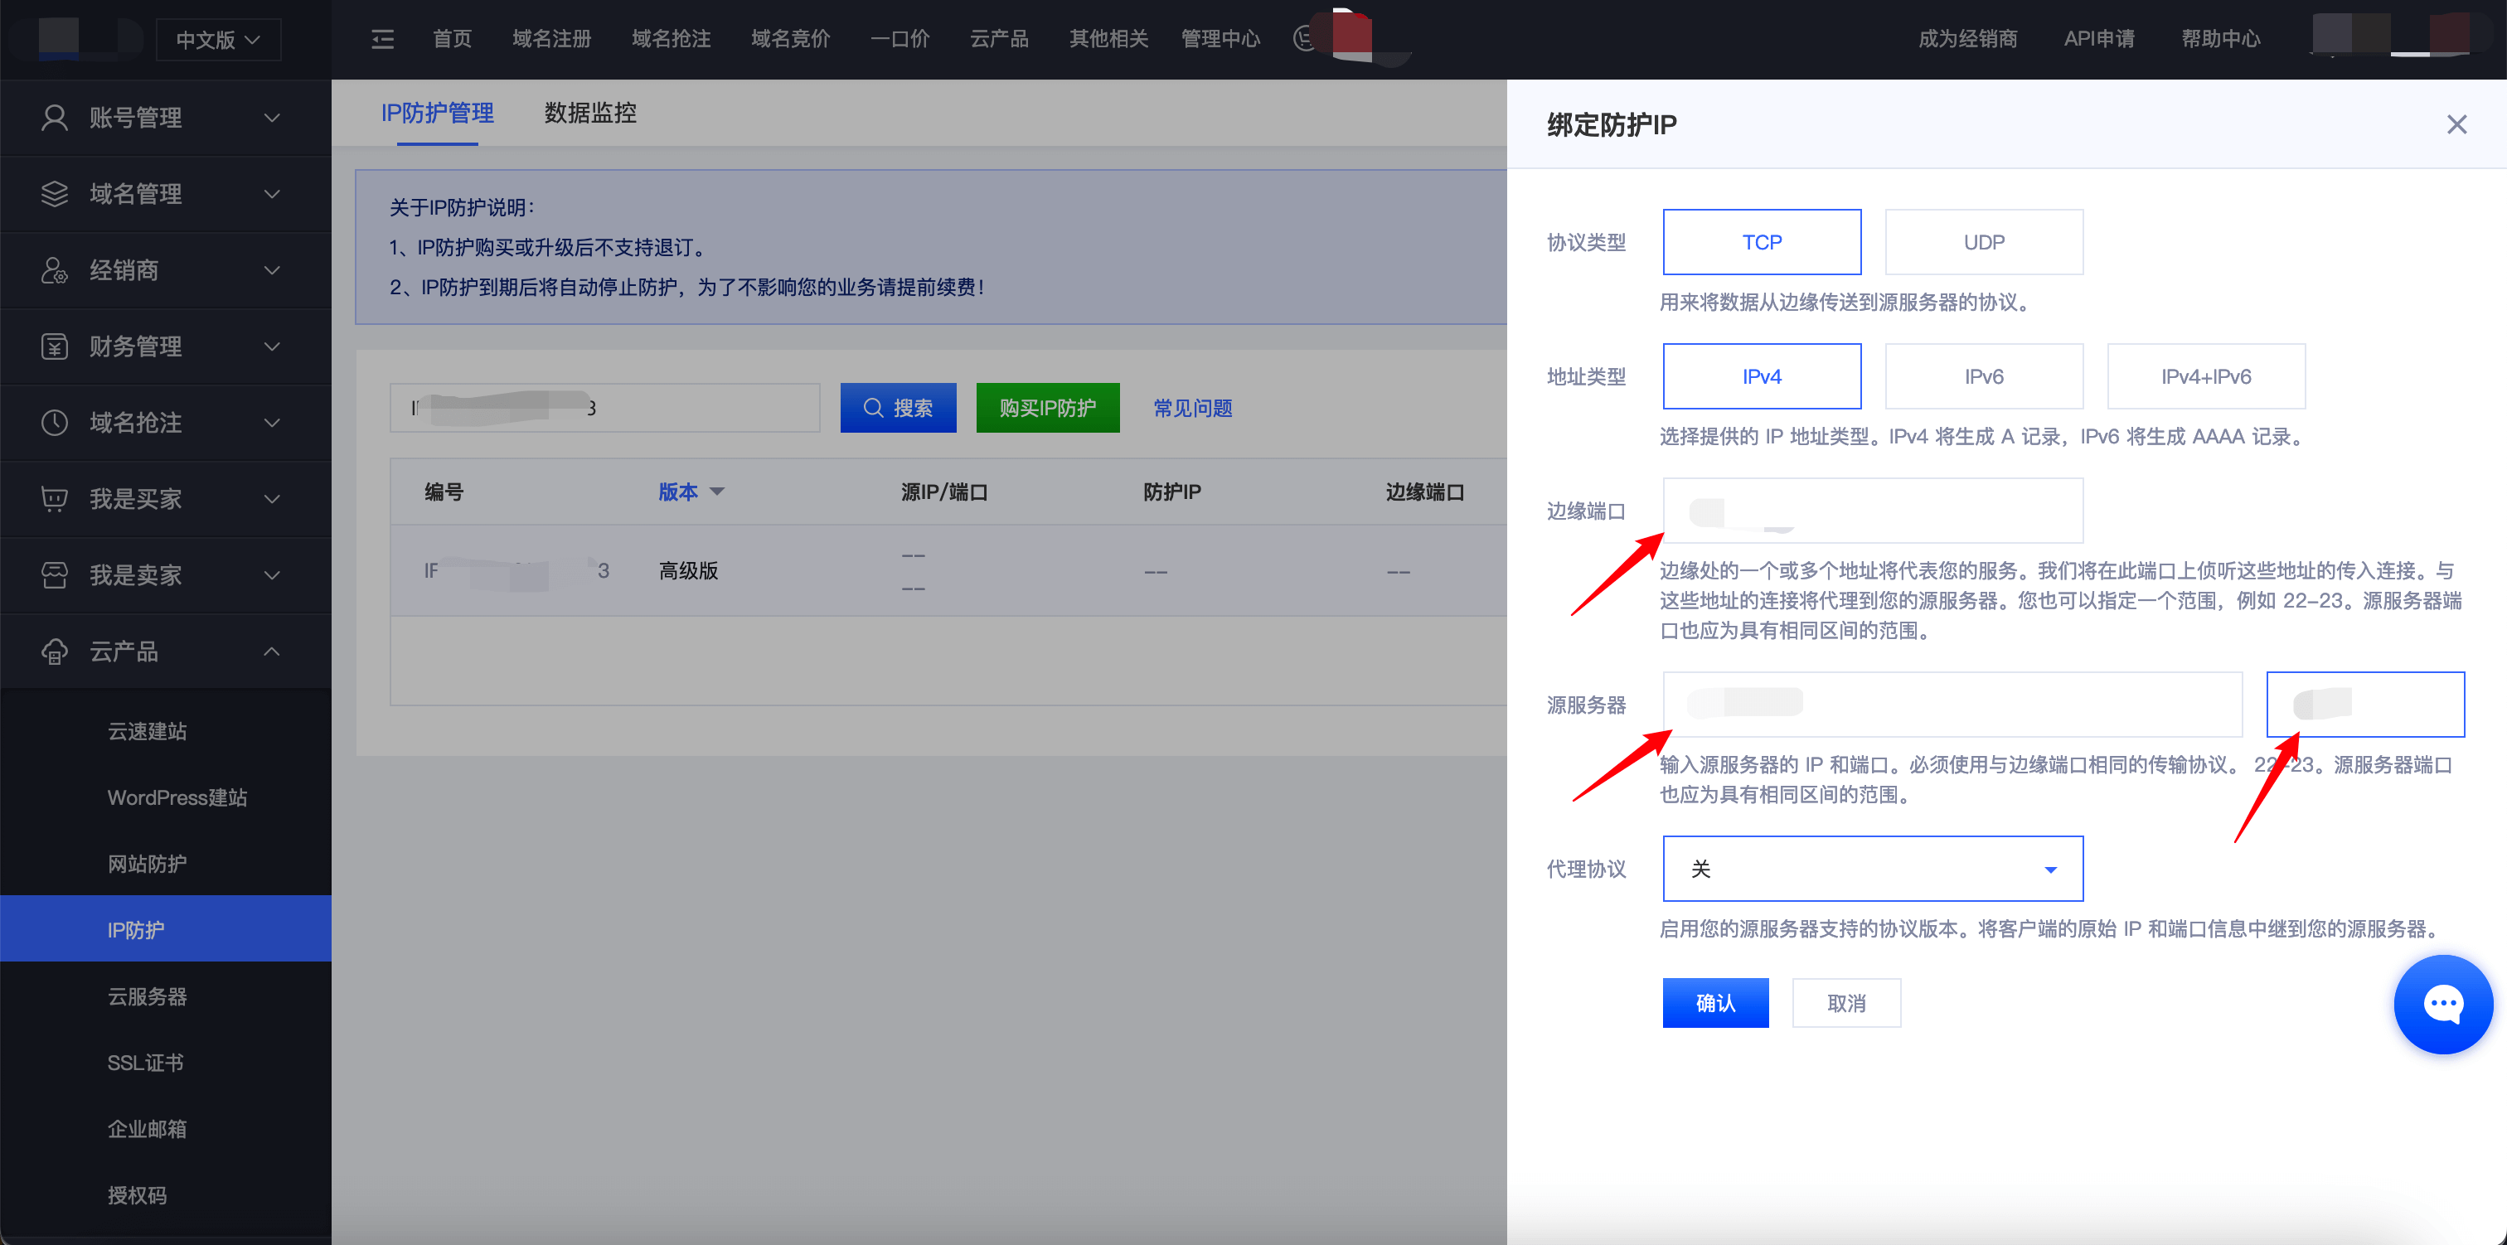
Task: Click the blue 确认 button
Action: pyautogui.click(x=1714, y=1003)
